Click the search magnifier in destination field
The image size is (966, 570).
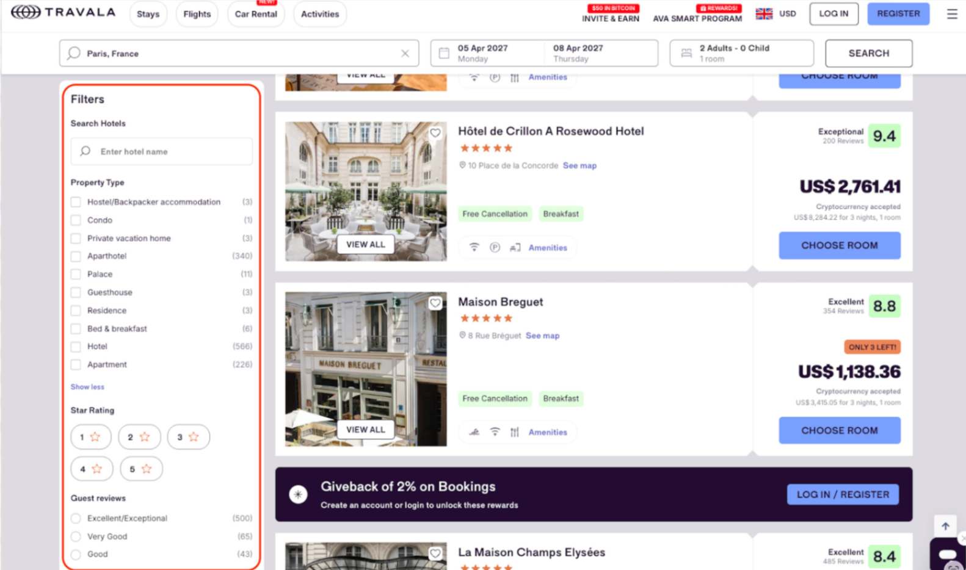tap(74, 53)
